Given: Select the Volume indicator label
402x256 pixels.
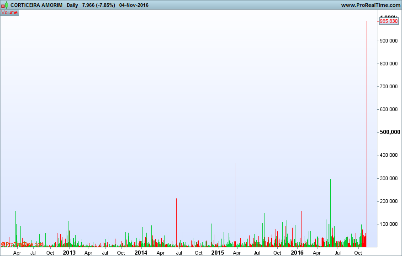Looking at the screenshot, I should coord(10,12).
